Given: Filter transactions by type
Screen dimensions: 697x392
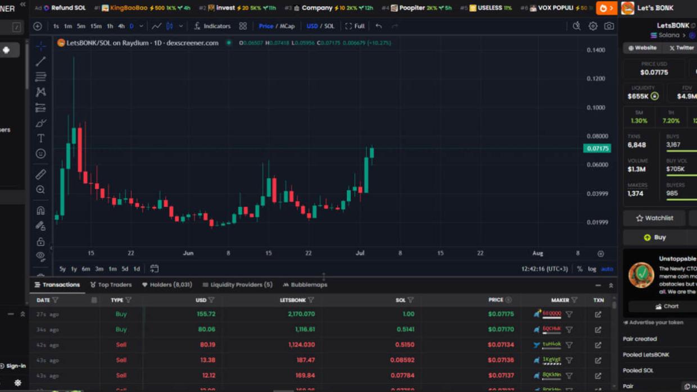Looking at the screenshot, I should [x=128, y=300].
